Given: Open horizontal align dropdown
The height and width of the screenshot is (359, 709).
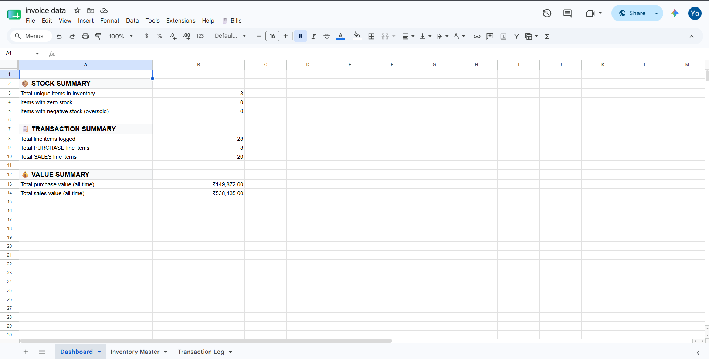Looking at the screenshot, I should 408,36.
